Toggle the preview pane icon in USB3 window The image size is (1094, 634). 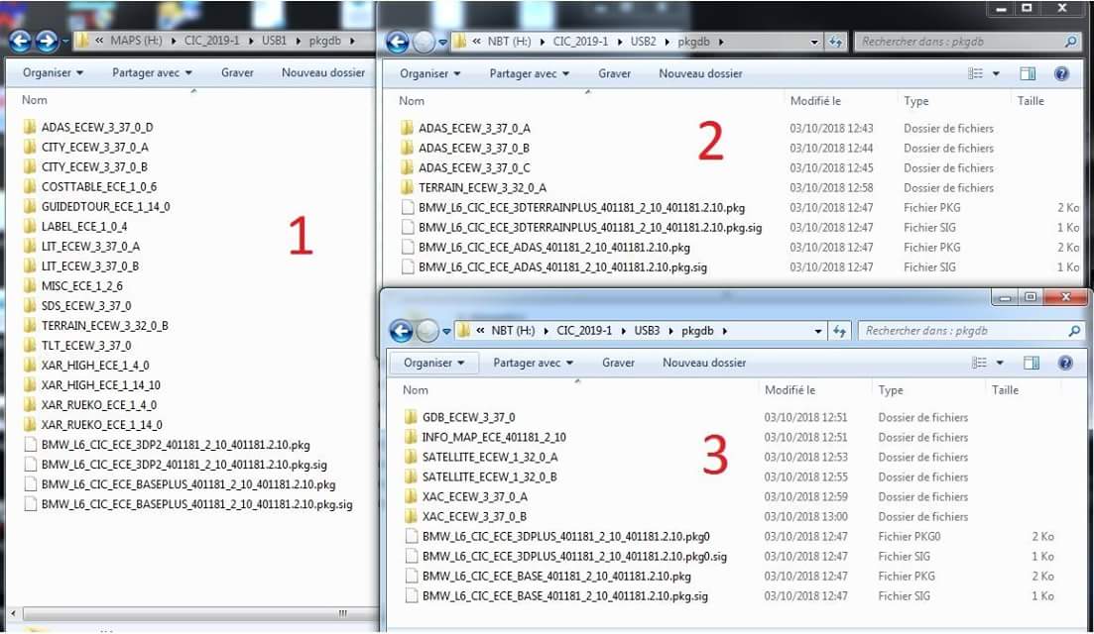click(1031, 363)
